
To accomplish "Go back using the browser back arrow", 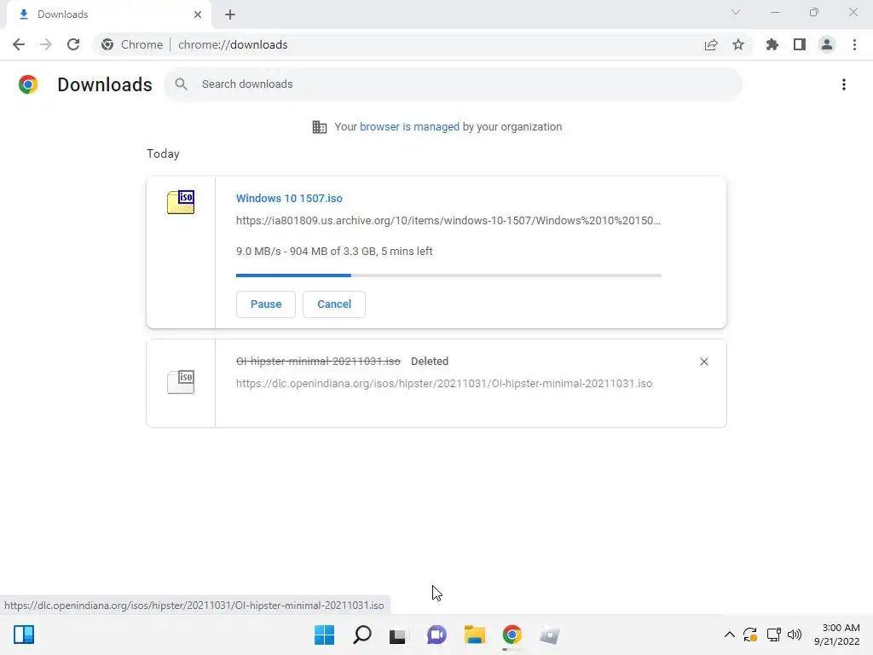I will coord(19,44).
